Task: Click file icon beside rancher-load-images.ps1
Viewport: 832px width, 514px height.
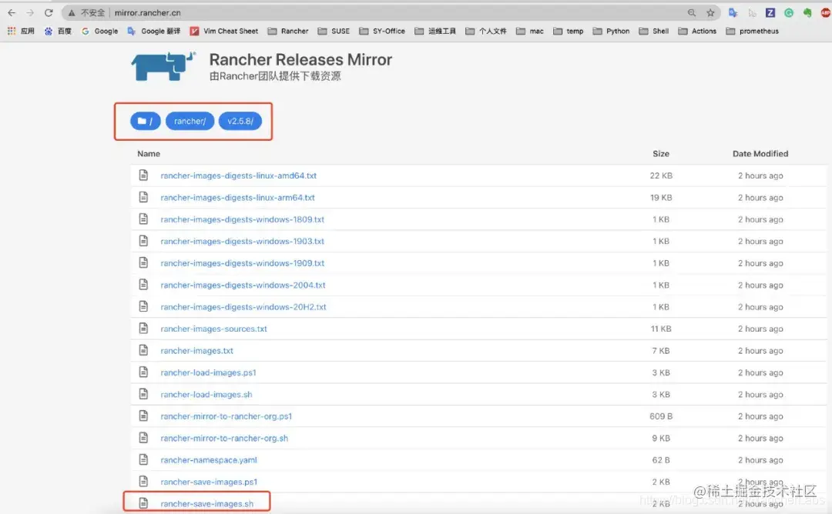Action: click(143, 372)
